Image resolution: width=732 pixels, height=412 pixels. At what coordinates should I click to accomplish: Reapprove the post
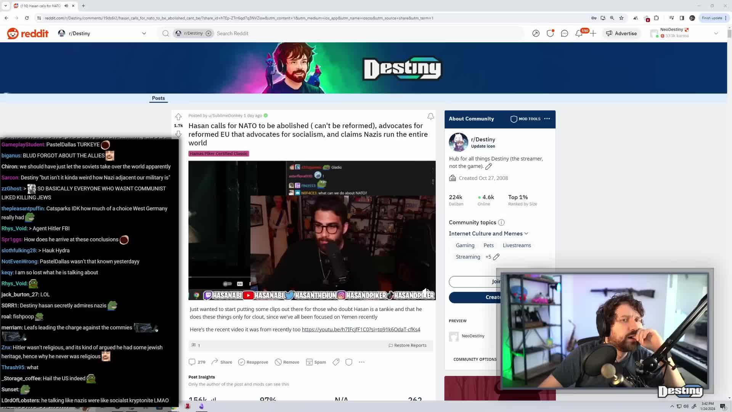tap(253, 362)
